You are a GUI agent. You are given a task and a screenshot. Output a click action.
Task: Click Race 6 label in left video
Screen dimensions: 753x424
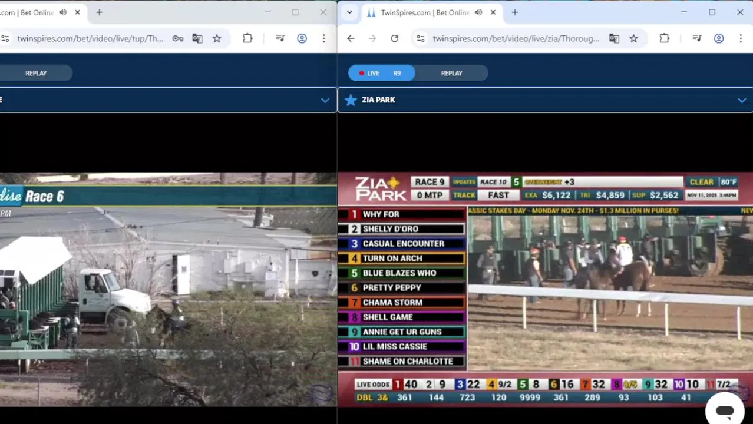coord(45,197)
